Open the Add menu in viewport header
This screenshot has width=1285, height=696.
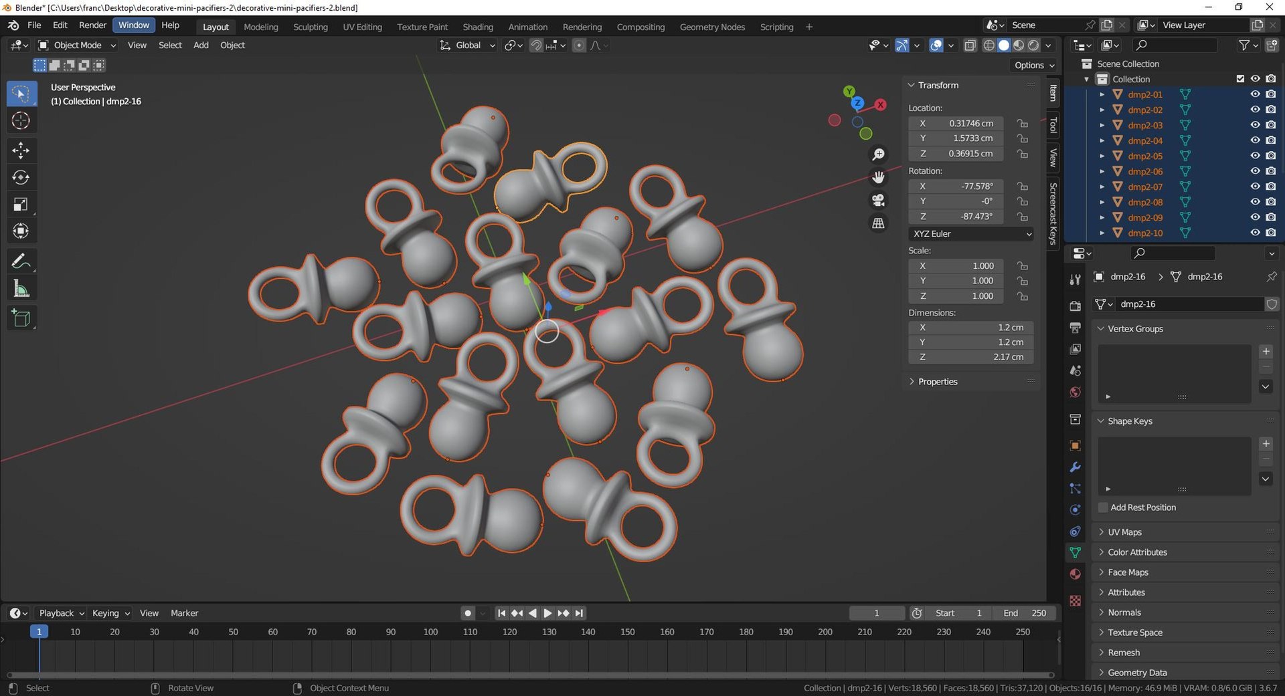pos(201,45)
